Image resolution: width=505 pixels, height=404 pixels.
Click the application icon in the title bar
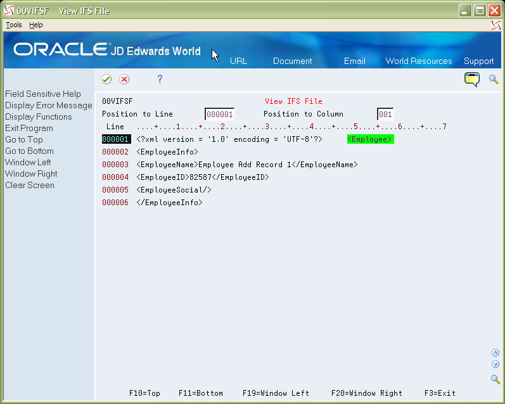click(9, 11)
